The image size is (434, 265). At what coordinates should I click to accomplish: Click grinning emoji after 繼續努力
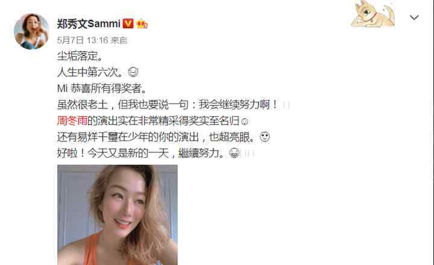tap(234, 153)
